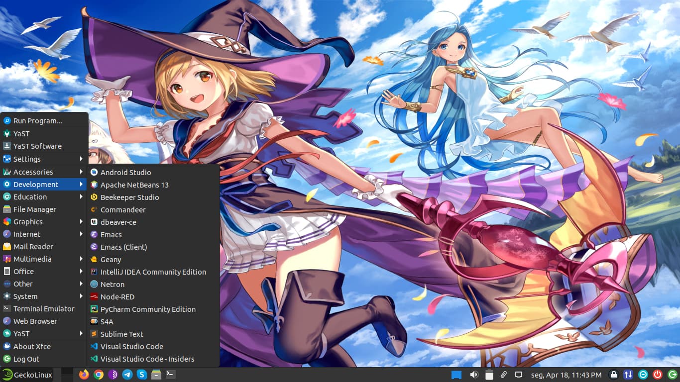Open Telegram from the panel
This screenshot has width=680, height=382.
coord(127,375)
